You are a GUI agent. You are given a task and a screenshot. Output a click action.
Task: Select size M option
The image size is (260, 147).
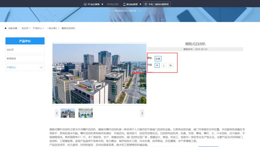[x=157, y=65]
